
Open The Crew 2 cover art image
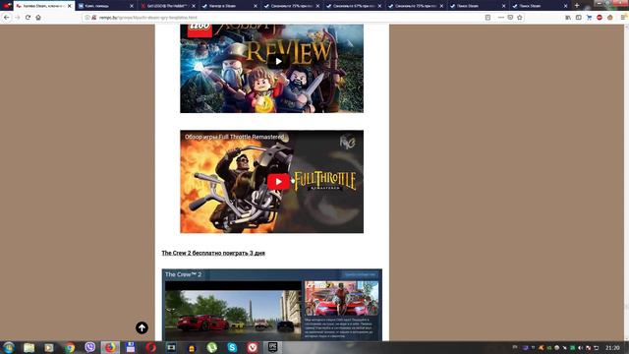pos(342,299)
